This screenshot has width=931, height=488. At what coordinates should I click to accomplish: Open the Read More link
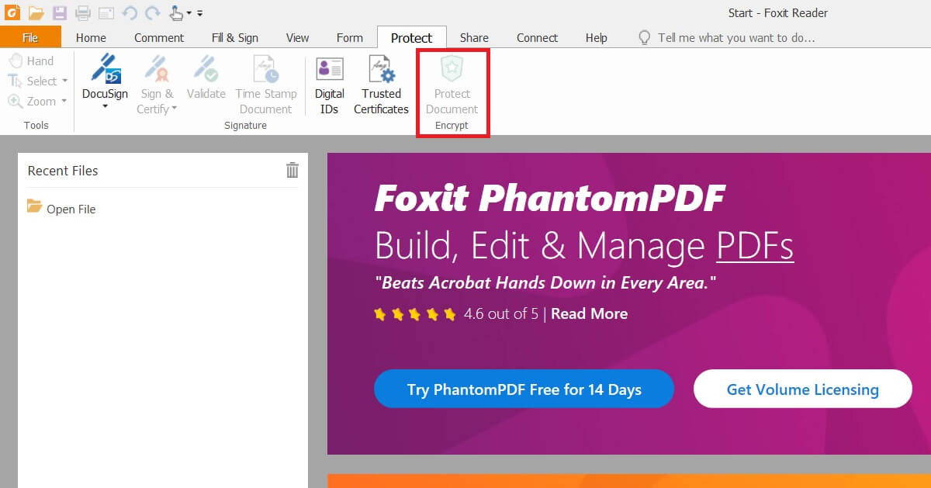589,313
